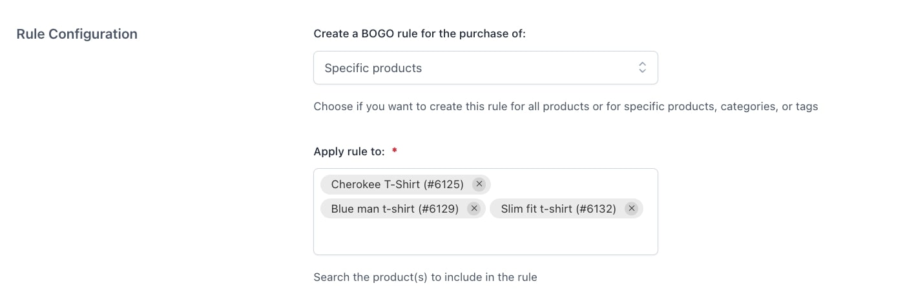Click the Cherokee T-Shirt tag name
916x308 pixels.
[376, 184]
